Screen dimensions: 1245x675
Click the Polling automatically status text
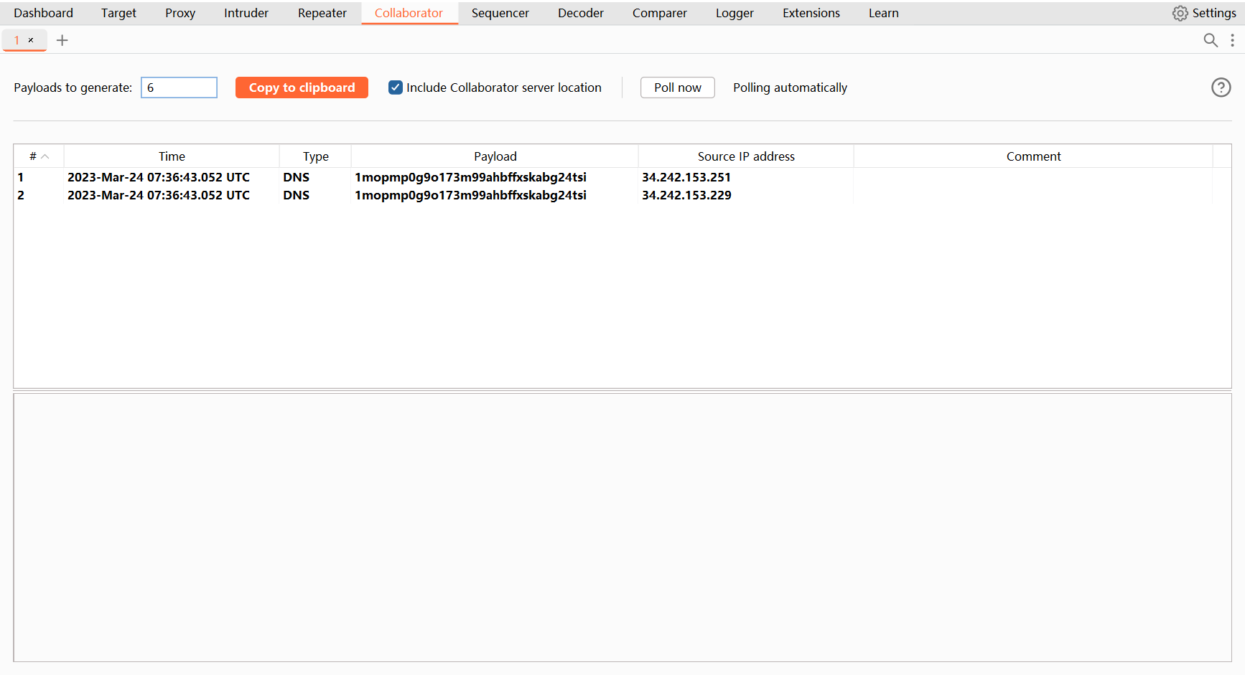(790, 88)
